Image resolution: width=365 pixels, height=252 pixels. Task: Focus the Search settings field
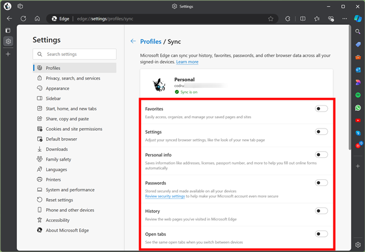pyautogui.click(x=74, y=54)
